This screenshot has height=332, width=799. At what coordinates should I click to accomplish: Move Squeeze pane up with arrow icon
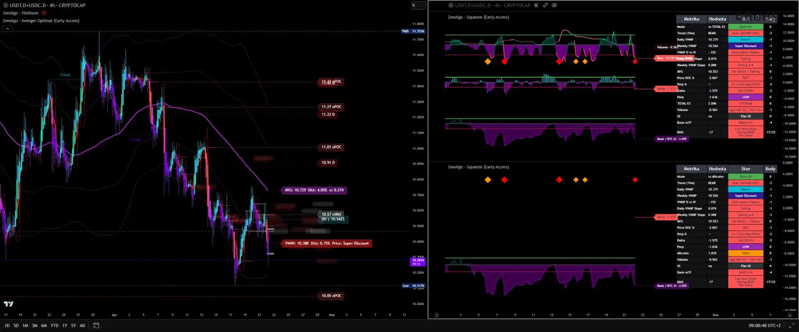point(739,18)
